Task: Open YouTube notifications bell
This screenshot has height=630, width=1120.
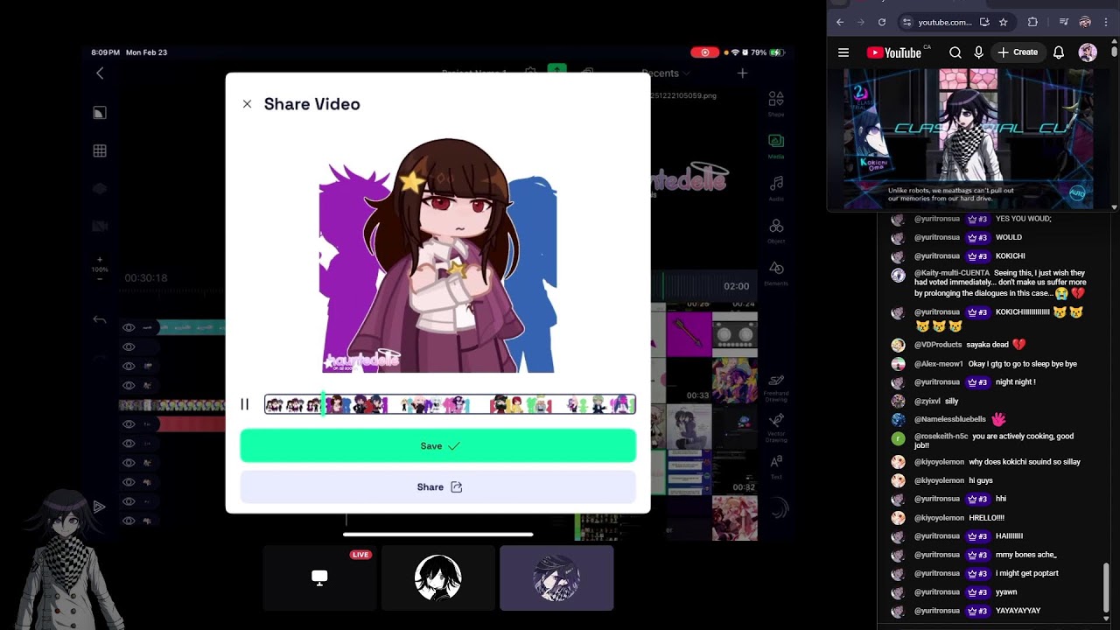Action: click(x=1059, y=52)
